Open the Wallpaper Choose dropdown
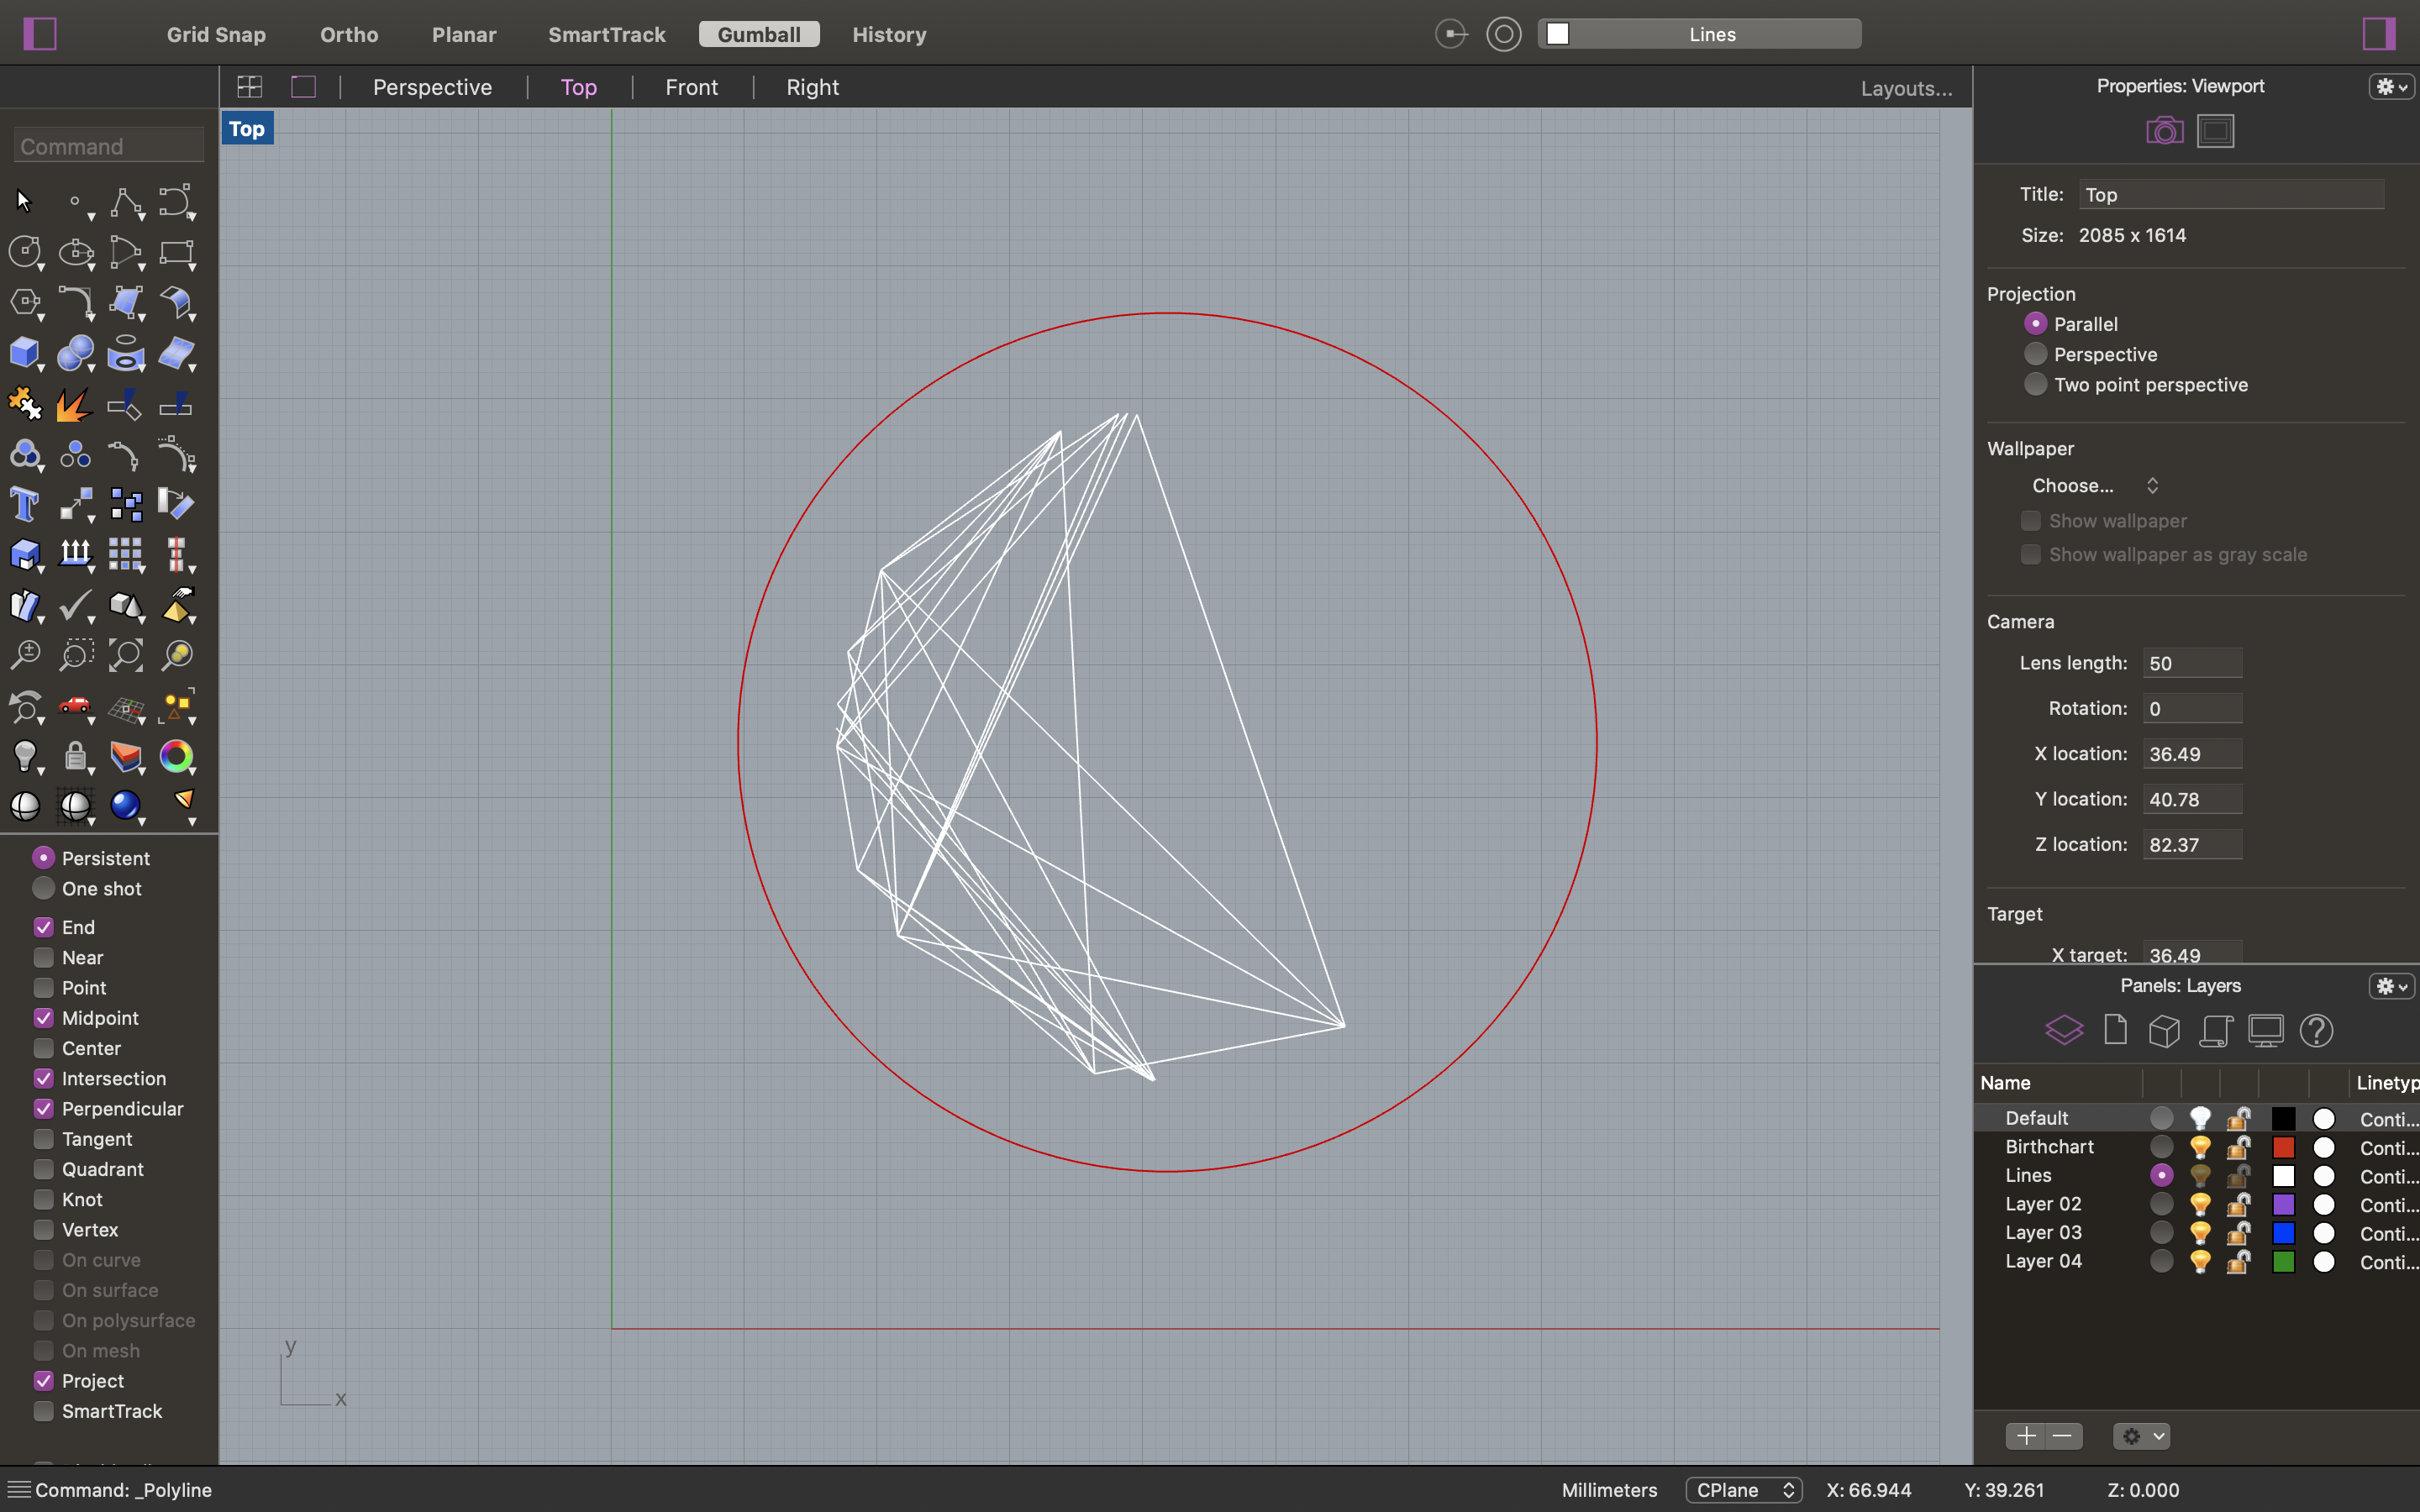2420x1512 pixels. [2094, 486]
